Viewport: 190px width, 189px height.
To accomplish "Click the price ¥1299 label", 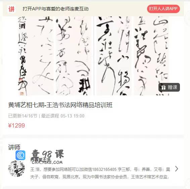I will (x=16, y=126).
